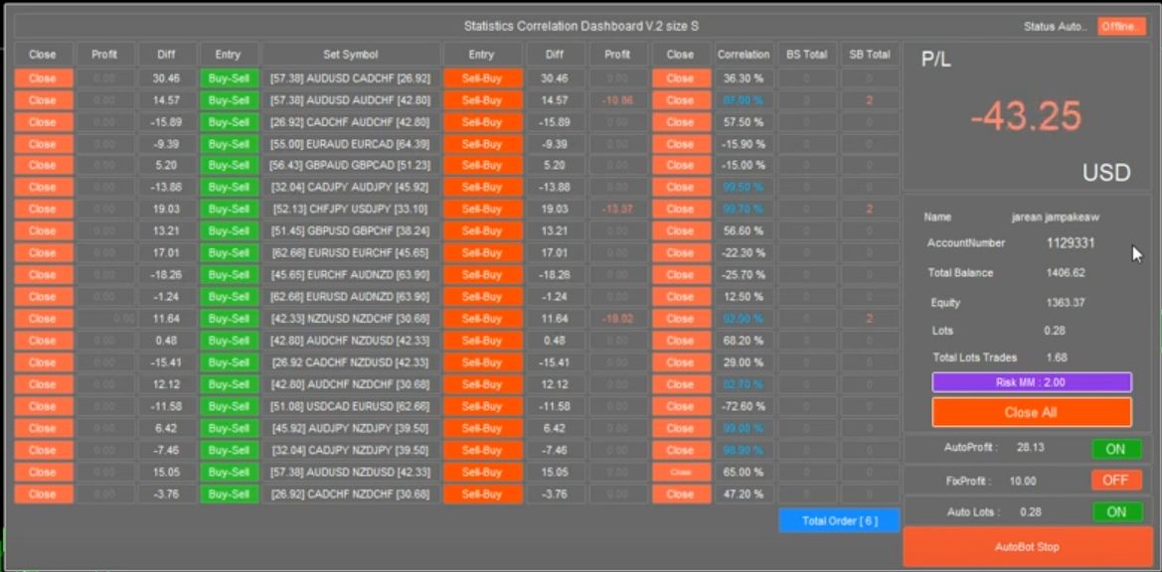Click the SB Total column header
The width and height of the screenshot is (1162, 572).
tap(870, 54)
